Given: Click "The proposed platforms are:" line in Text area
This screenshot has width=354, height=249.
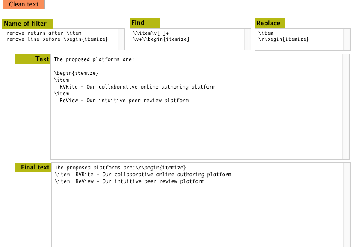Looking at the screenshot, I should click(94, 59).
